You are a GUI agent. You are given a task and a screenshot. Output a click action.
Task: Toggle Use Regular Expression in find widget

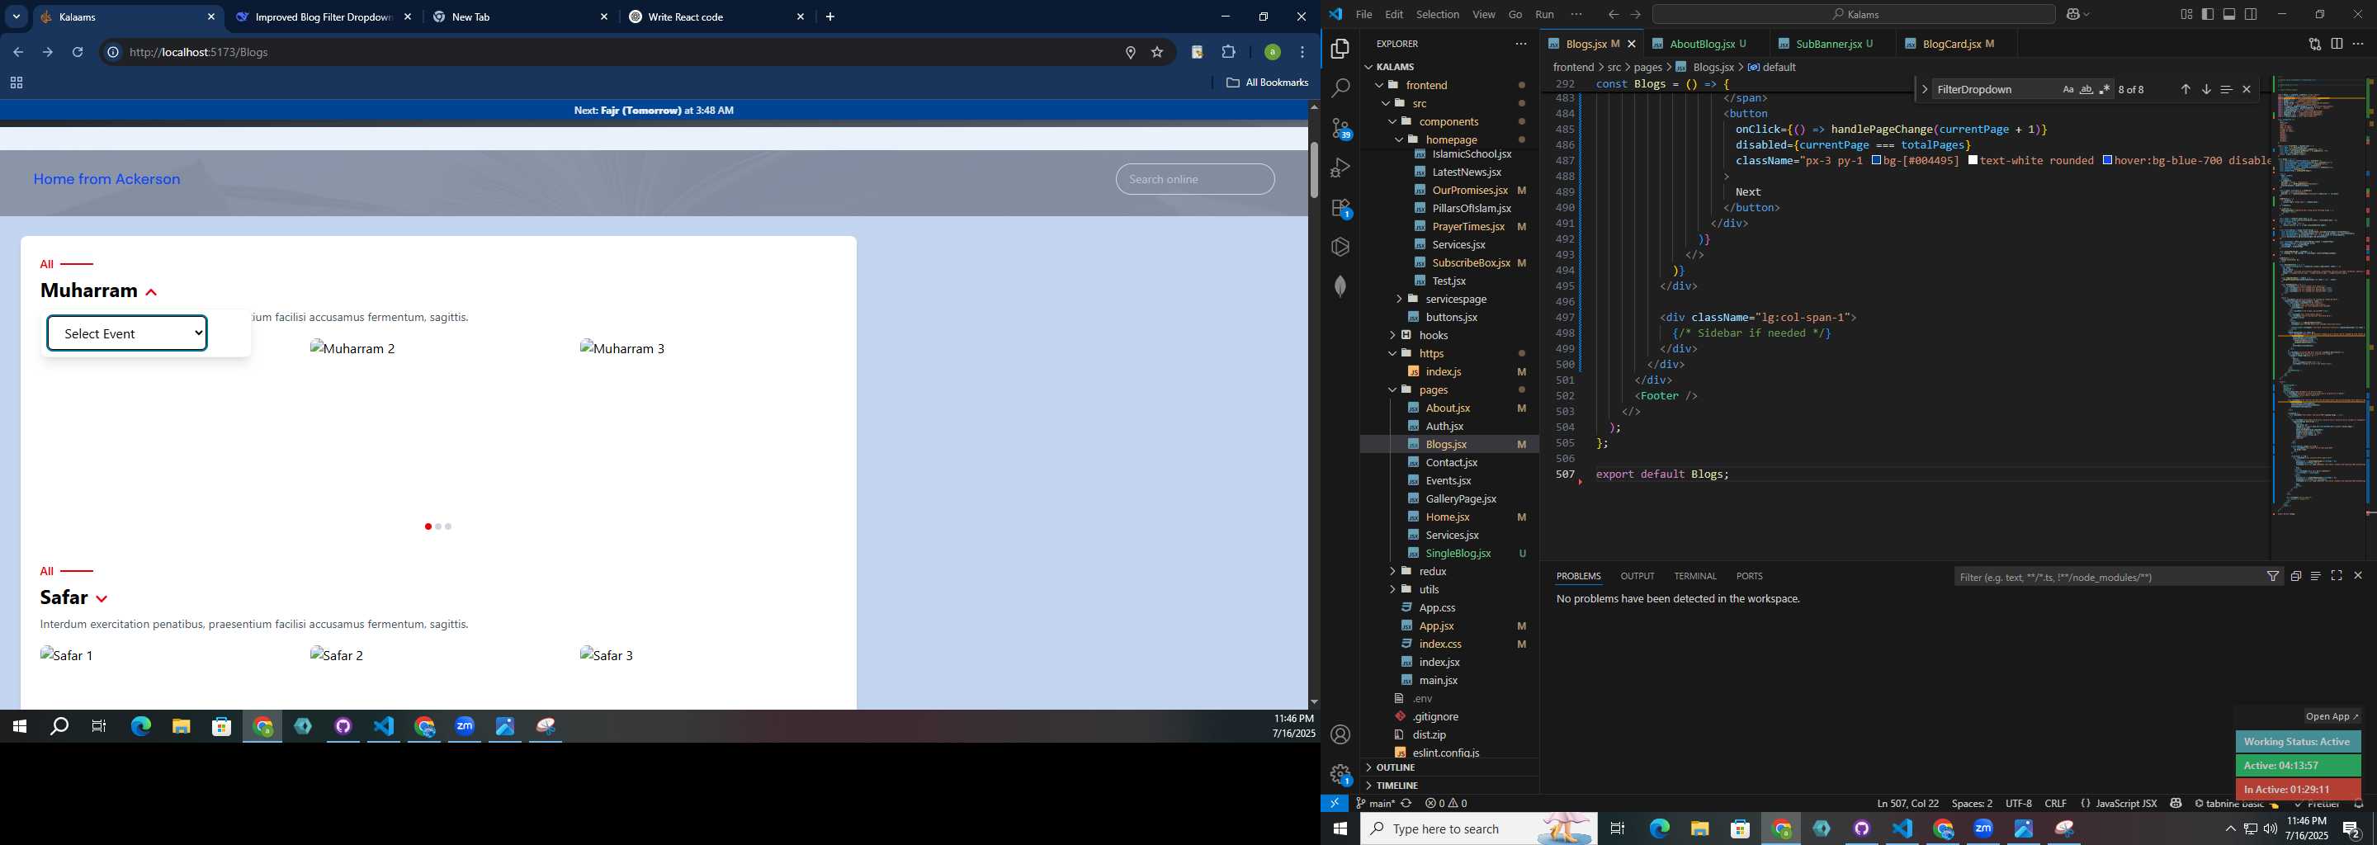click(x=2104, y=89)
